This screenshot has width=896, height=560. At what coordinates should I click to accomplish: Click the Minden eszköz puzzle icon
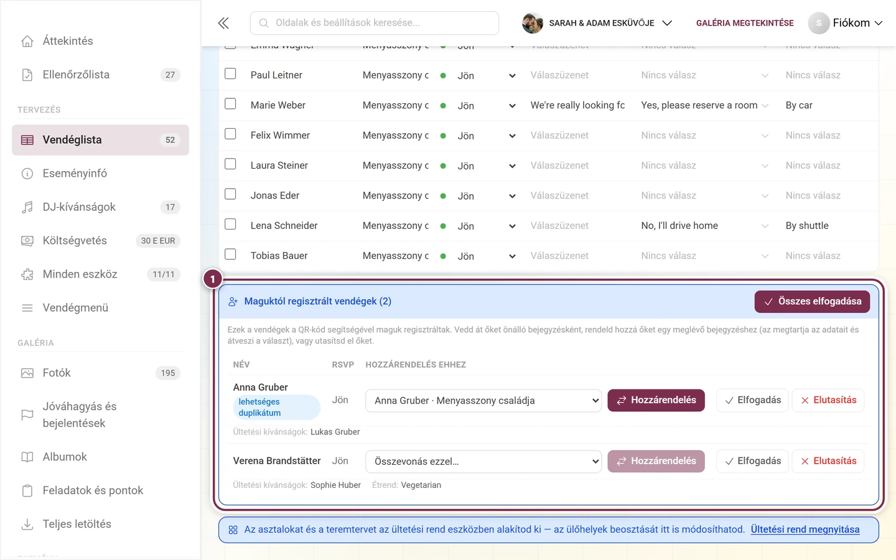[x=27, y=274]
